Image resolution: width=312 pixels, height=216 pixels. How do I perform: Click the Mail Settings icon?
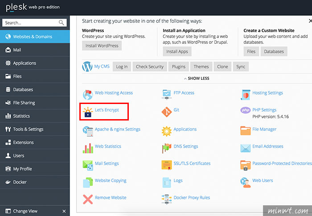point(88,166)
